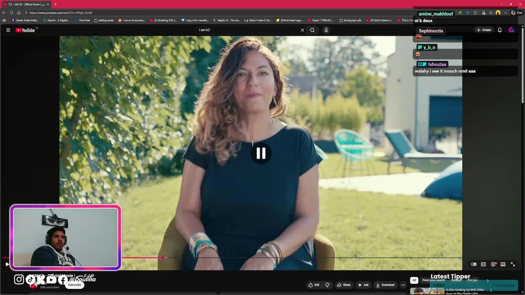Screen dimensions: 525x295
Task: Toggle autoplay switch in the player
Action: pos(473,264)
